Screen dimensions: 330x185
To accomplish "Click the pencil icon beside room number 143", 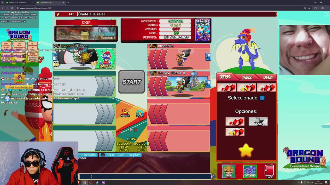I will pyautogui.click(x=59, y=14).
